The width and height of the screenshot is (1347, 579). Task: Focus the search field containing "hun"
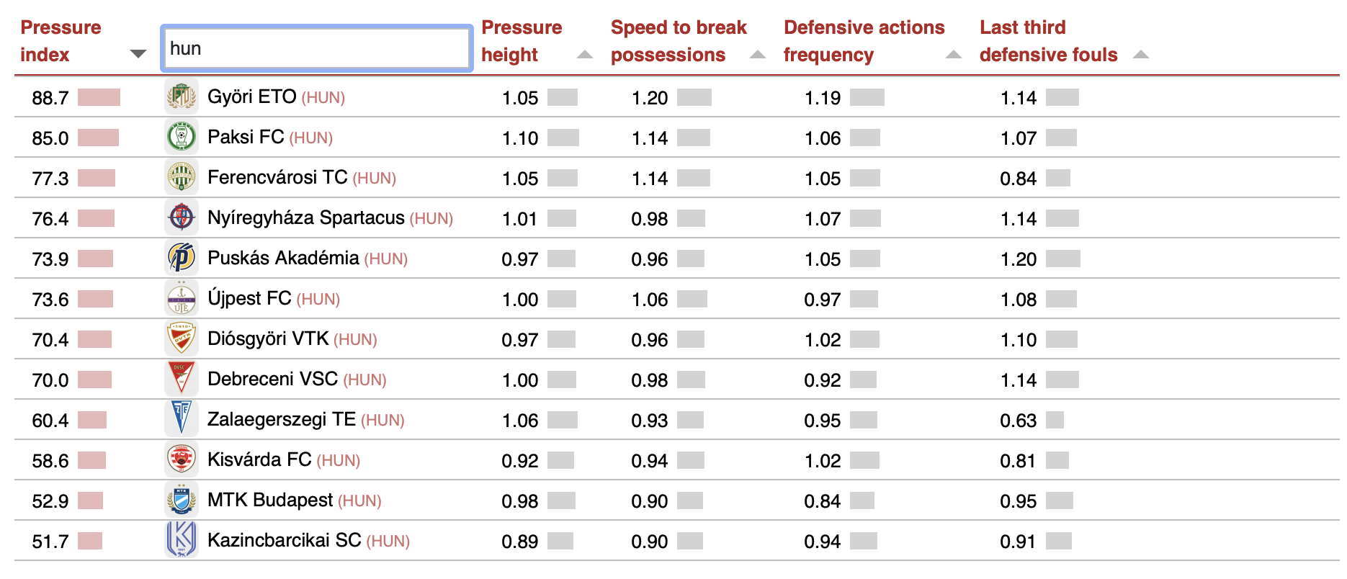coord(317,49)
